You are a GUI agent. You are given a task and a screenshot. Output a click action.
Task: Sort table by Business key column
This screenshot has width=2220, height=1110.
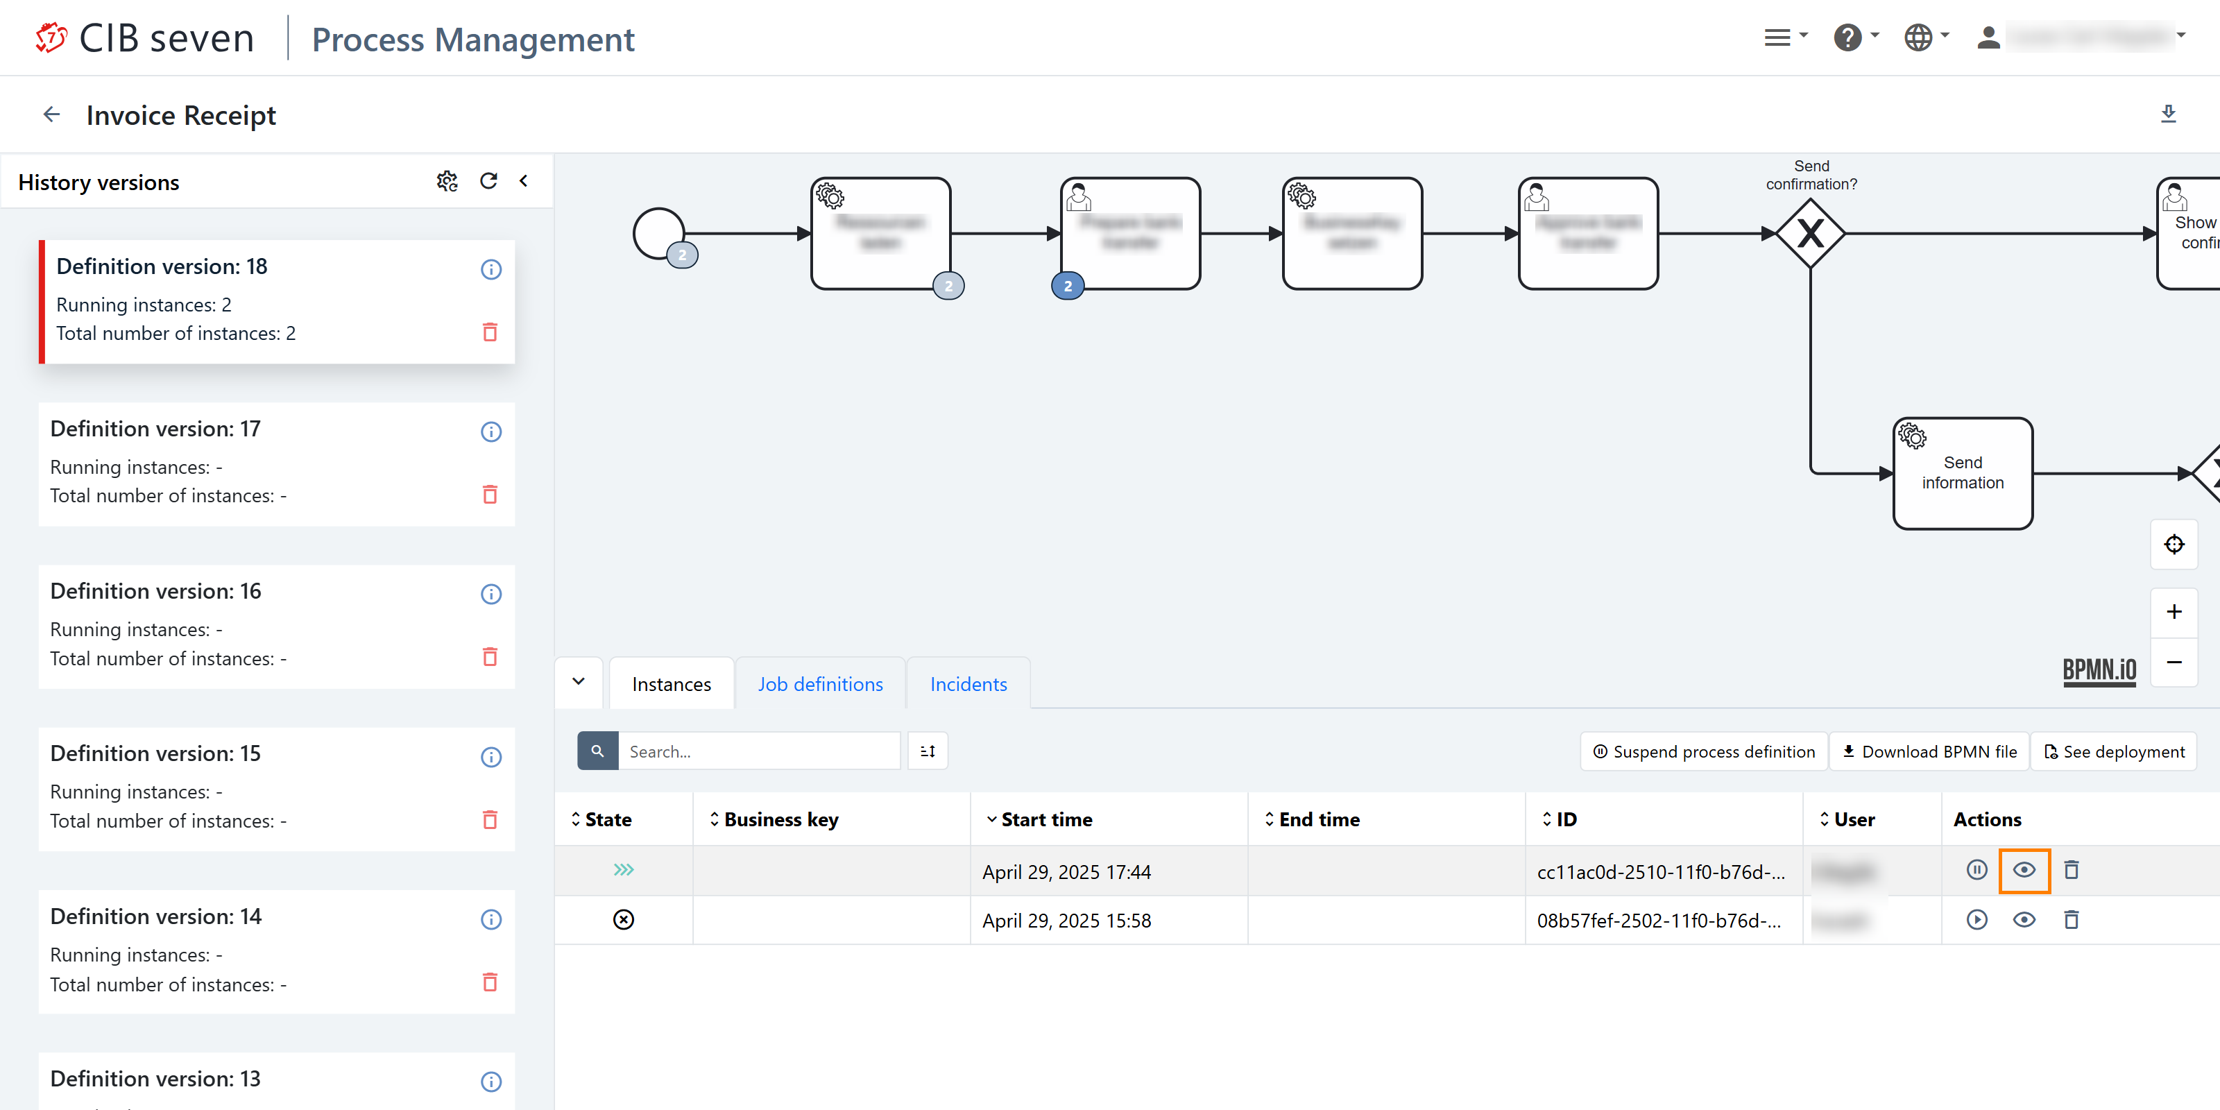pyautogui.click(x=773, y=819)
